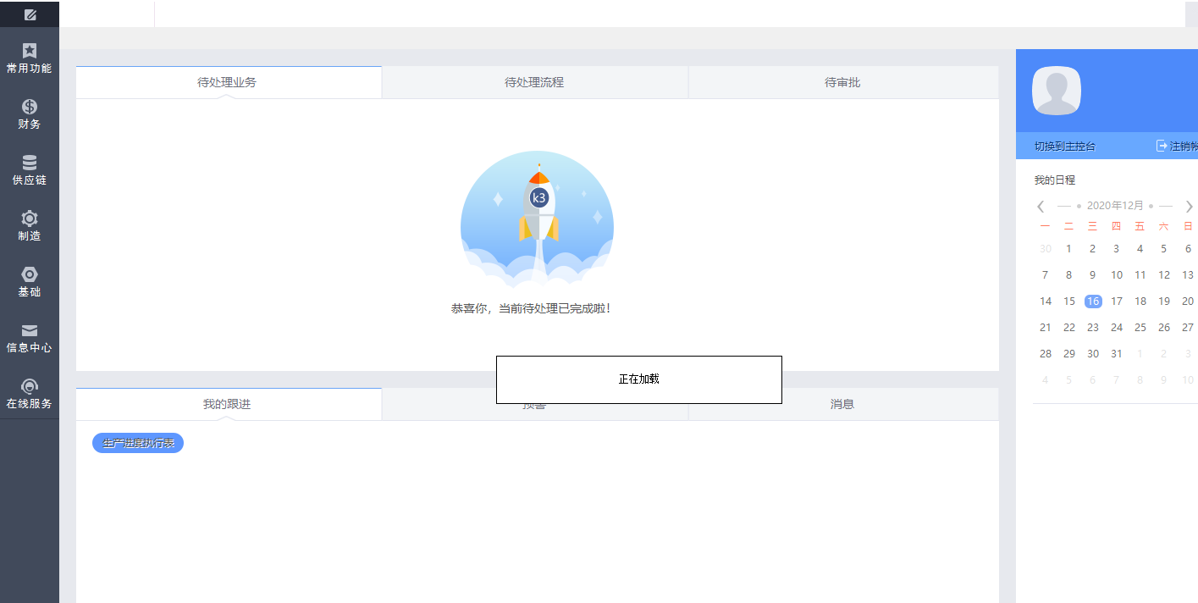Select the 供应链 sidebar icon

tap(30, 169)
